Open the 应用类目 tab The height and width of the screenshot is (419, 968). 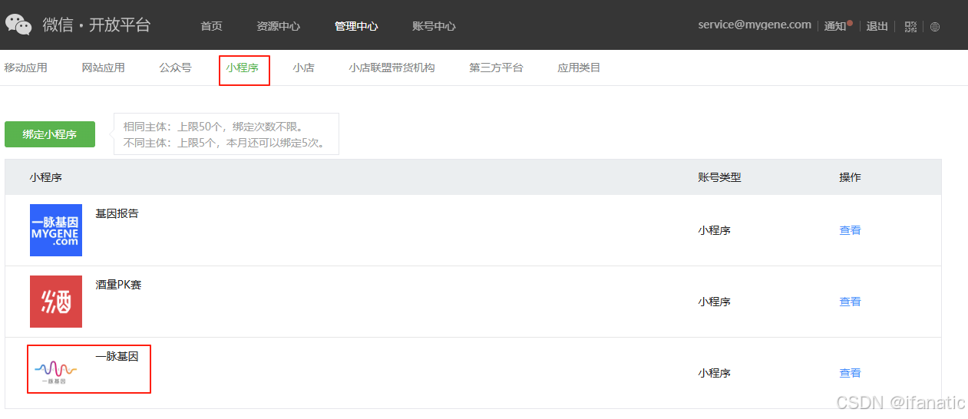coord(579,68)
